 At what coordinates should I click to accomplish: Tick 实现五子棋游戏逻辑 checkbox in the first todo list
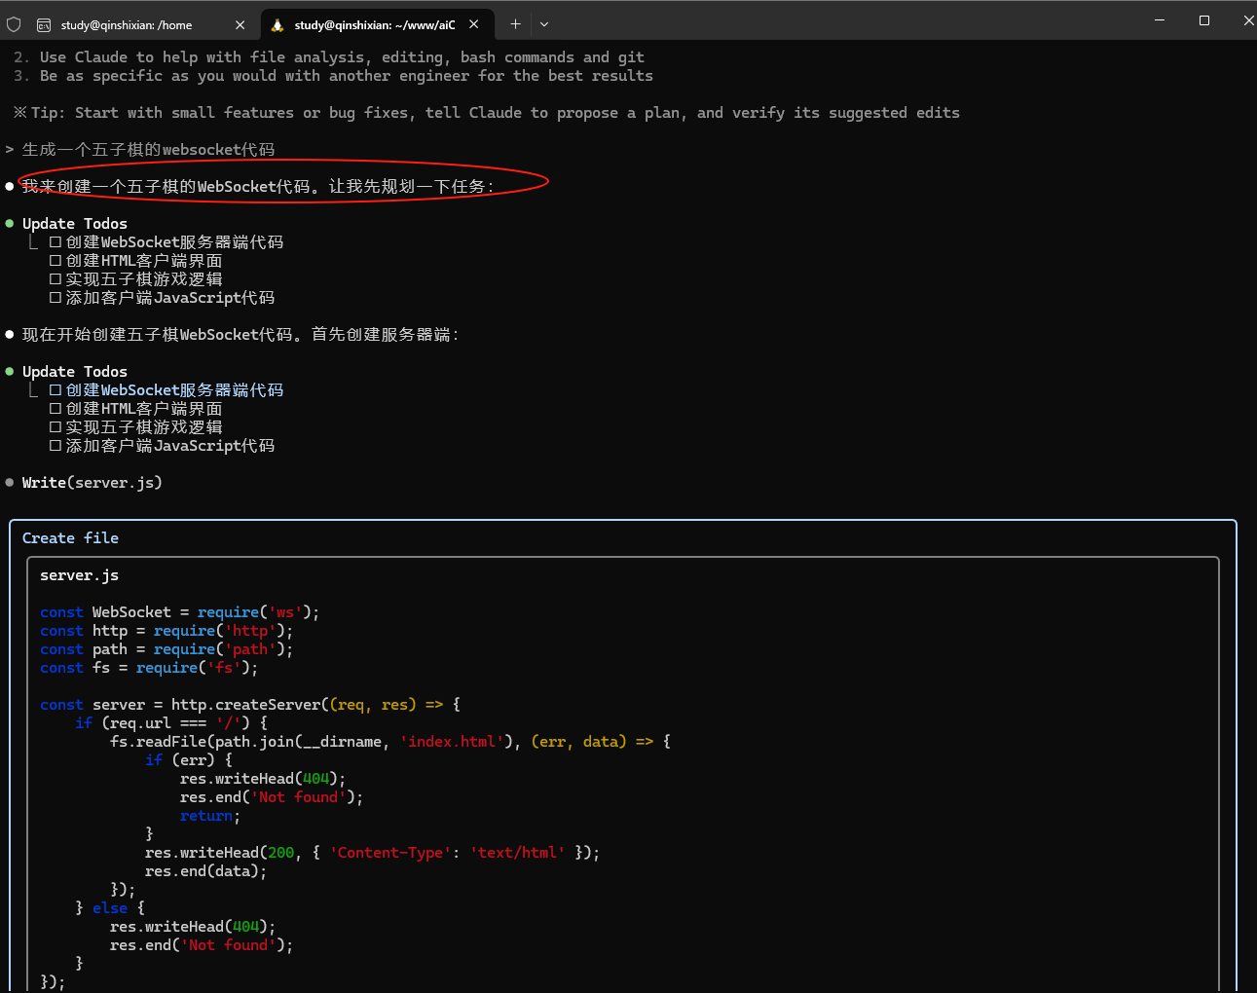point(55,279)
